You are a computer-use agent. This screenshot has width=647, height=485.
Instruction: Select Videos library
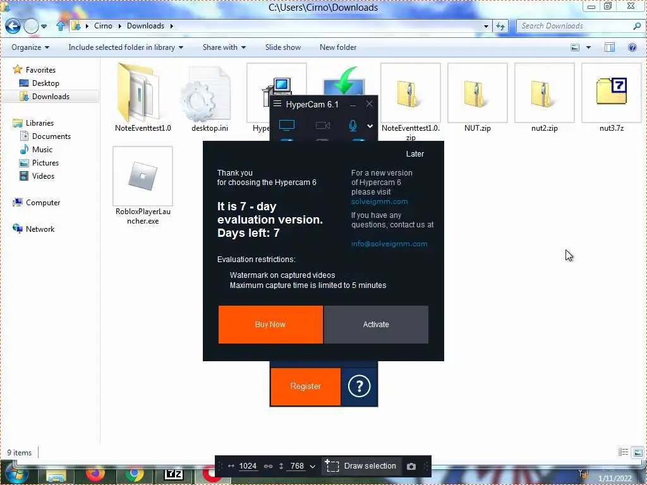point(43,176)
